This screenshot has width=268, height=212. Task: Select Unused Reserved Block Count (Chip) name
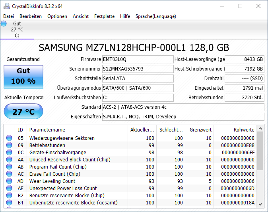point(70,160)
